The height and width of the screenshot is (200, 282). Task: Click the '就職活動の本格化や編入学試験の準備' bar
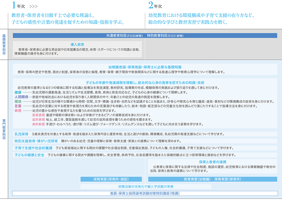point(146,187)
